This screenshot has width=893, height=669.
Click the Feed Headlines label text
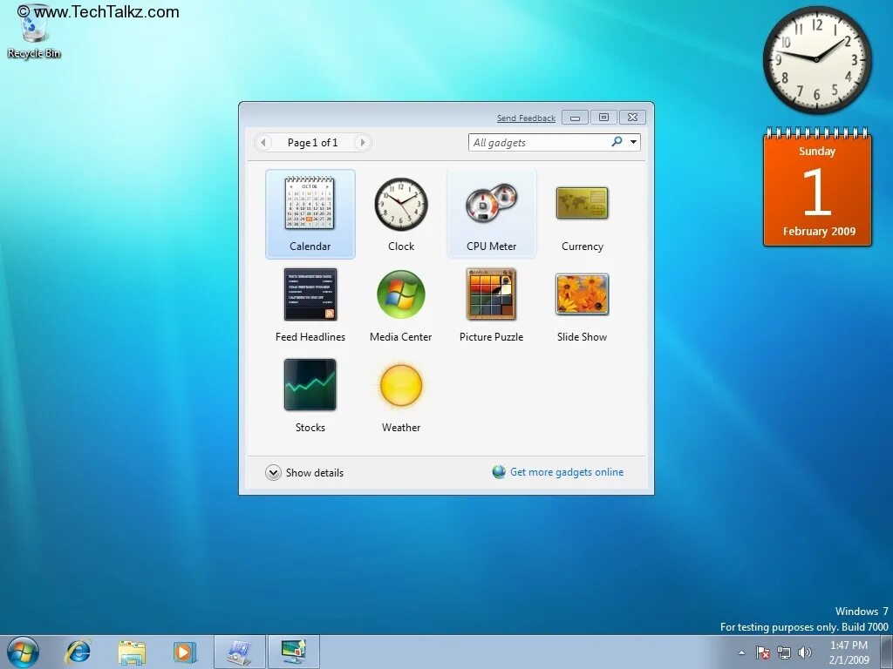(x=310, y=337)
